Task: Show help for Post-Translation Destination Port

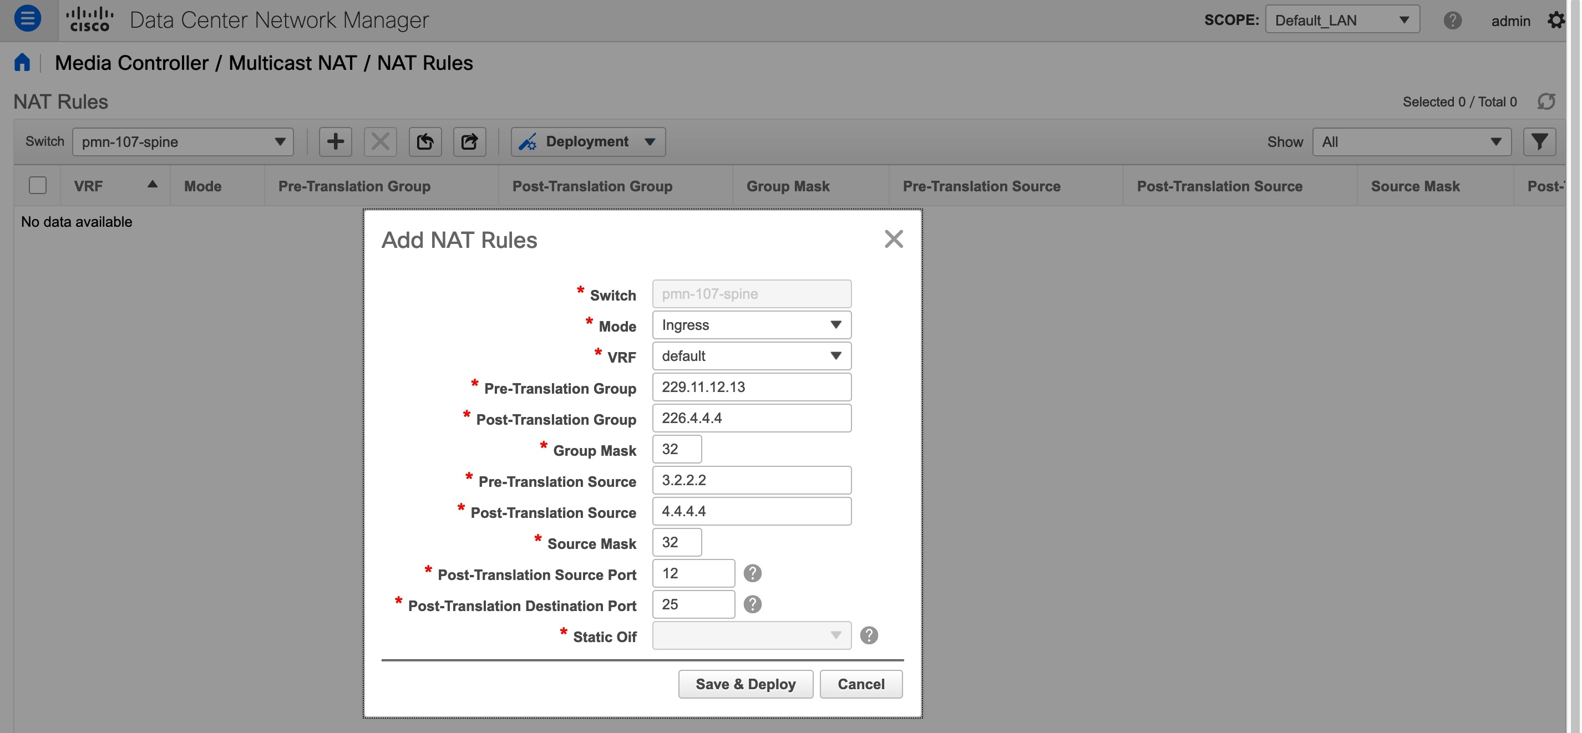Action: point(752,605)
